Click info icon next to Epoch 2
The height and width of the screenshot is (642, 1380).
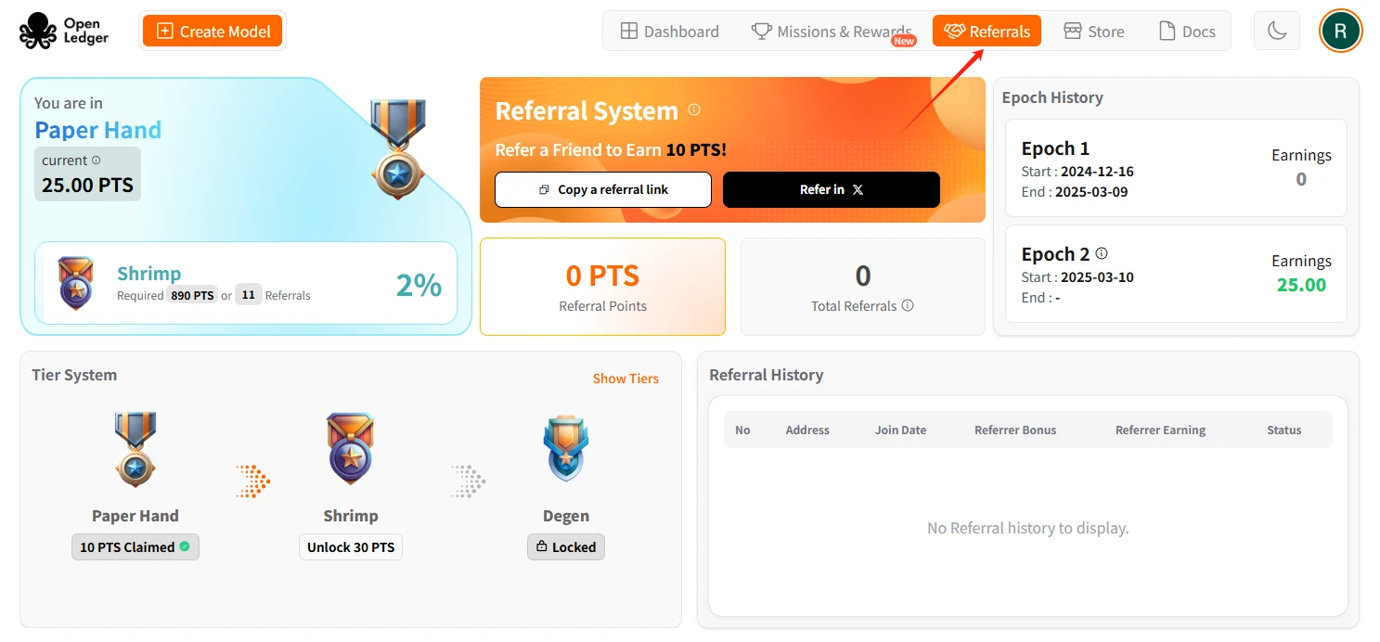[x=1102, y=253]
